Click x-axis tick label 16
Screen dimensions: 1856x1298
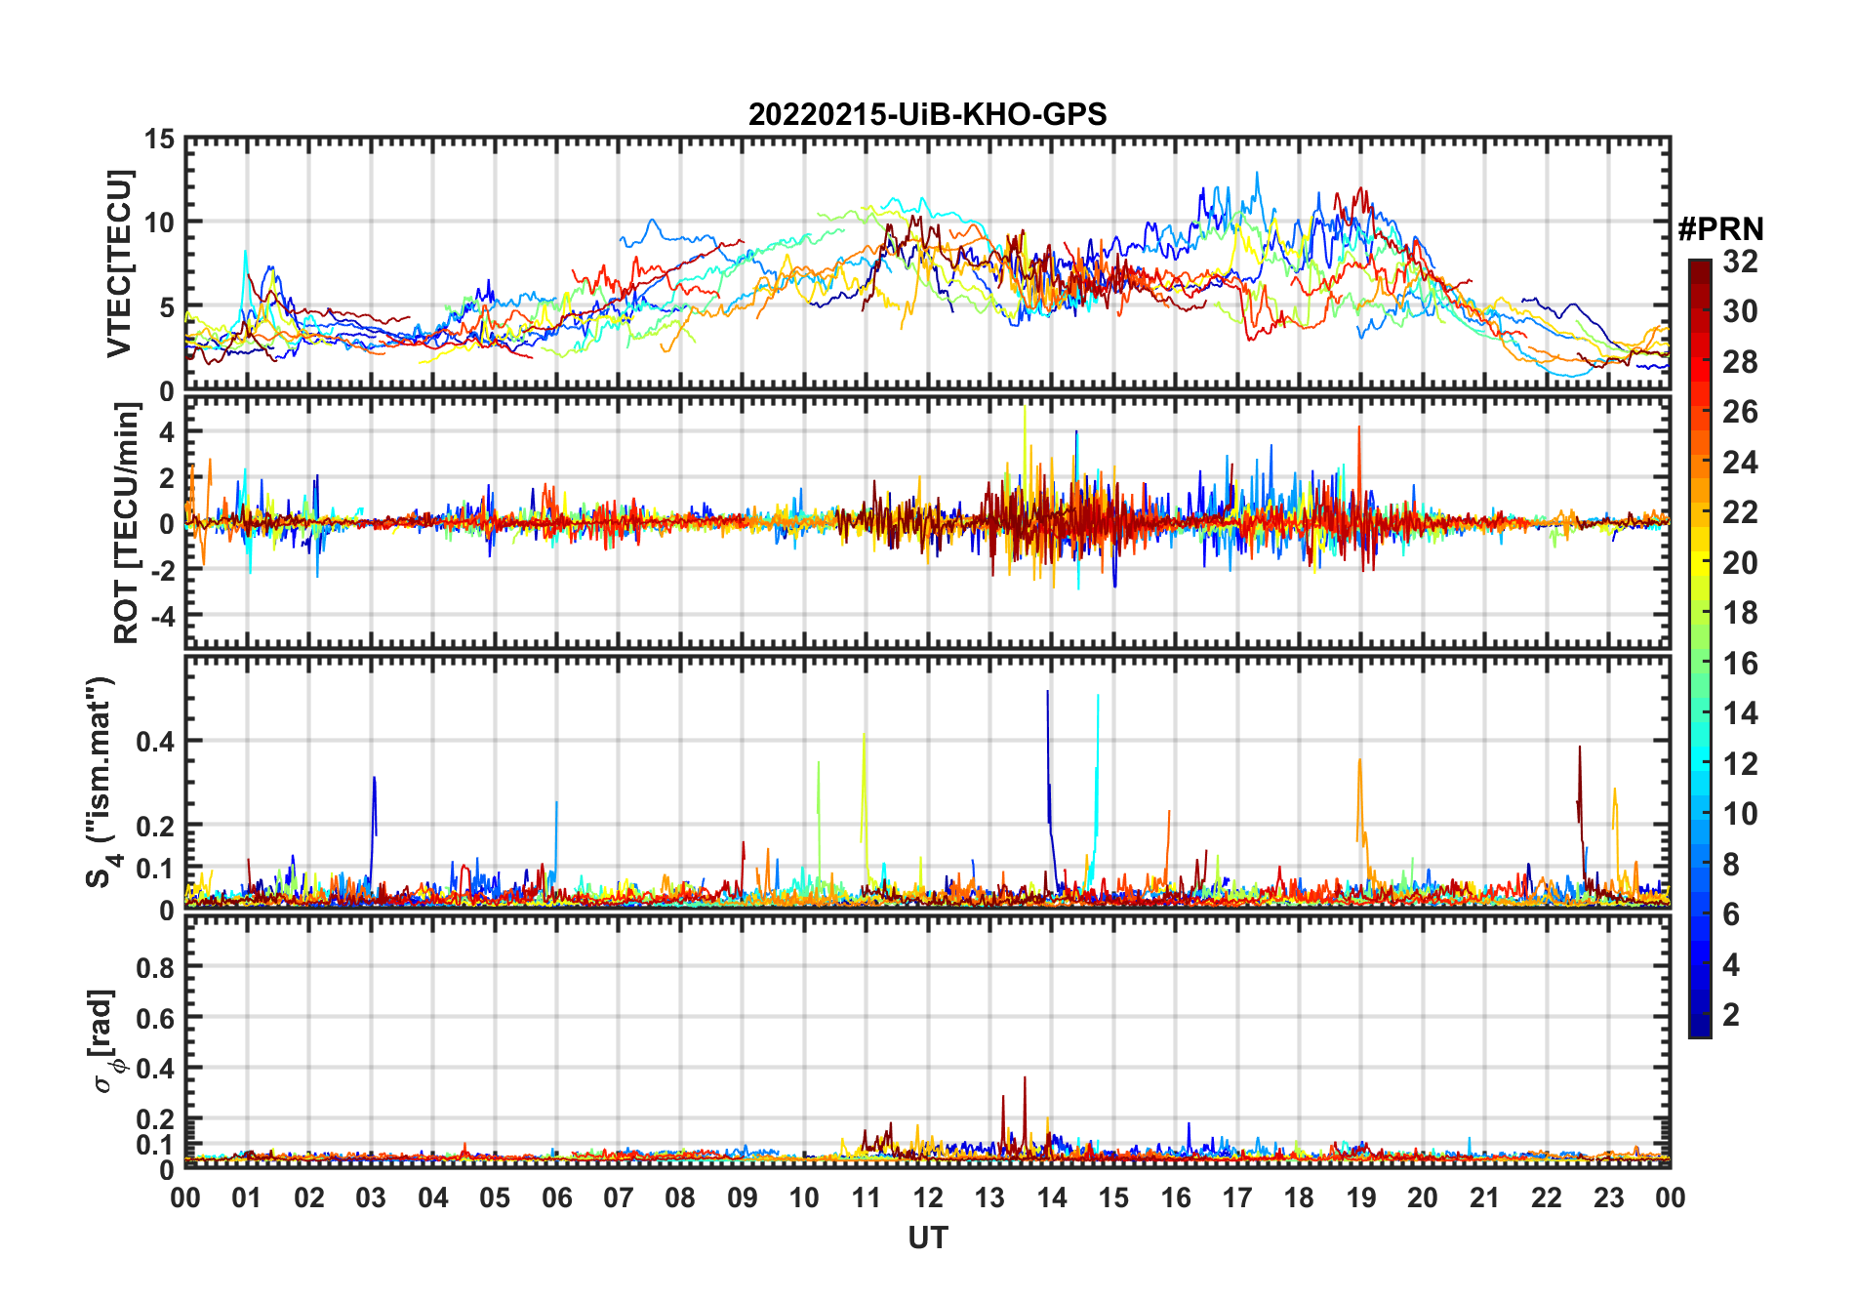pyautogui.click(x=1175, y=1198)
